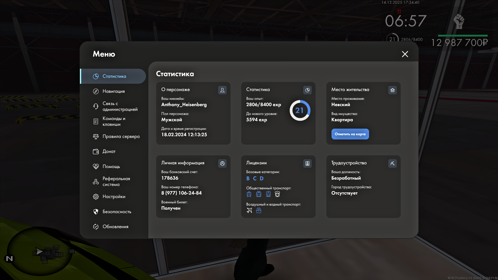Click the house icon in Место жительства

pos(392,90)
